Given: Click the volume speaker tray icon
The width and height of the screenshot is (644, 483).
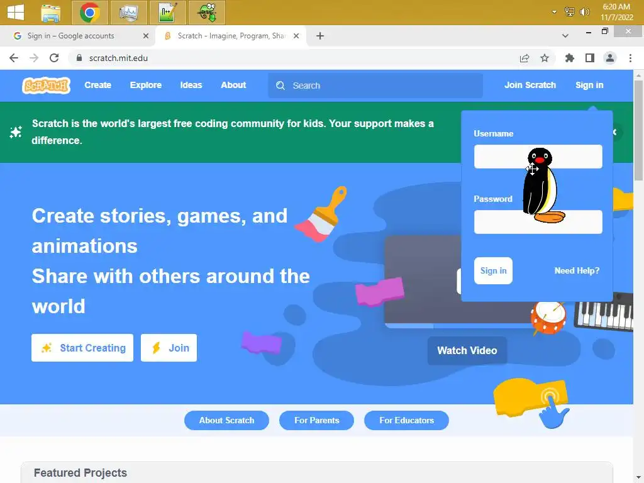Looking at the screenshot, I should point(584,12).
